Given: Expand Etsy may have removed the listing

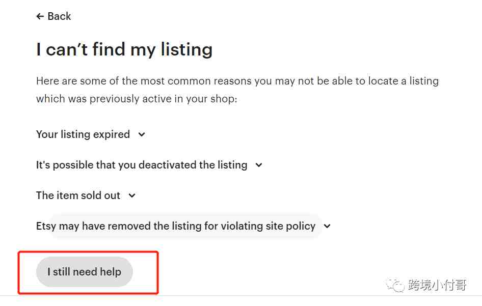Looking at the screenshot, I should pos(176,226).
